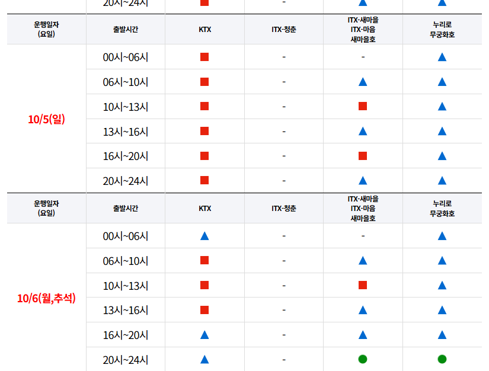Click the blue triangle for KTX at 16시~20시 on 10/6
The width and height of the screenshot is (489, 371).
[204, 335]
